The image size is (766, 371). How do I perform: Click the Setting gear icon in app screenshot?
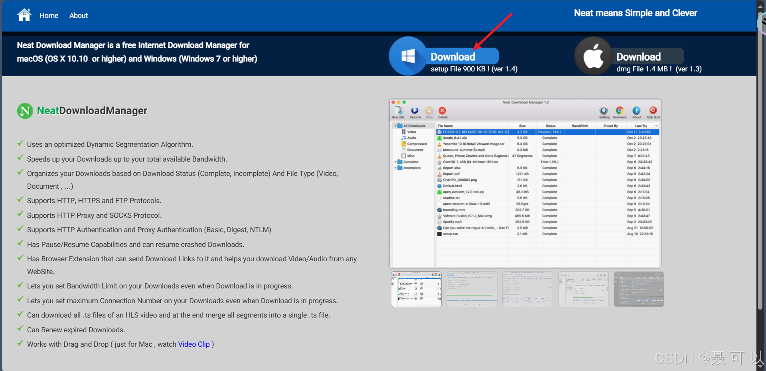pyautogui.click(x=604, y=112)
